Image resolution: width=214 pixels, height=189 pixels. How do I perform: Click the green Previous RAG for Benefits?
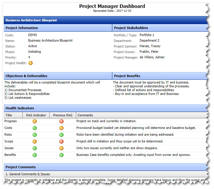(61, 155)
